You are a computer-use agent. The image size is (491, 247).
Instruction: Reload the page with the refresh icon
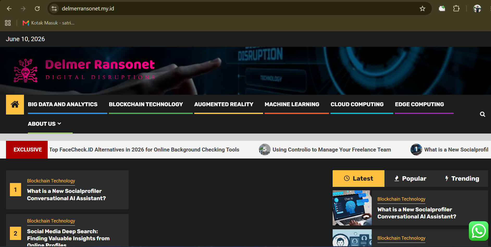point(37,9)
